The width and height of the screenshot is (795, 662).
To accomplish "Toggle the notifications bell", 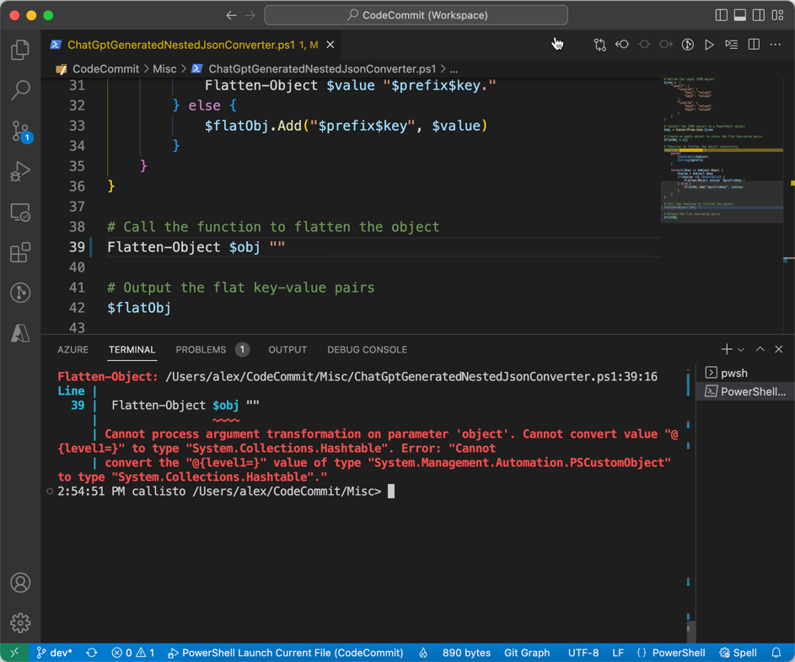I will click(x=776, y=653).
